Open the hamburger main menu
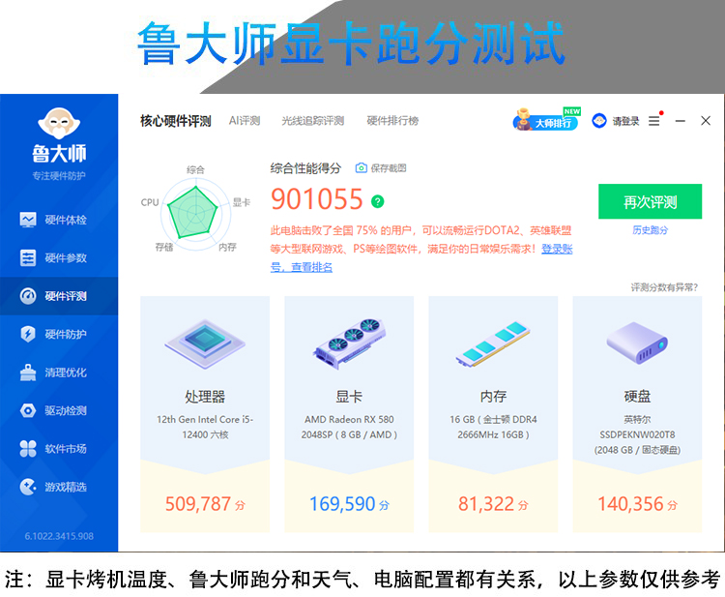 coord(653,121)
